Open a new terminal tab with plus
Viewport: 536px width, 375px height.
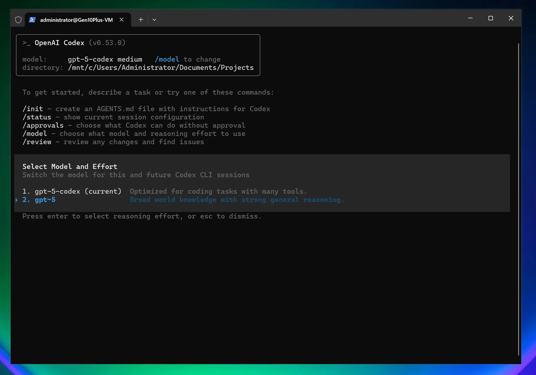[x=141, y=20]
